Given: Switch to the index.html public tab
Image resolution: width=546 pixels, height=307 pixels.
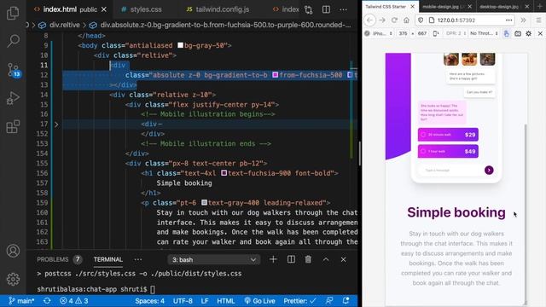Looking at the screenshot, I should 70,9.
